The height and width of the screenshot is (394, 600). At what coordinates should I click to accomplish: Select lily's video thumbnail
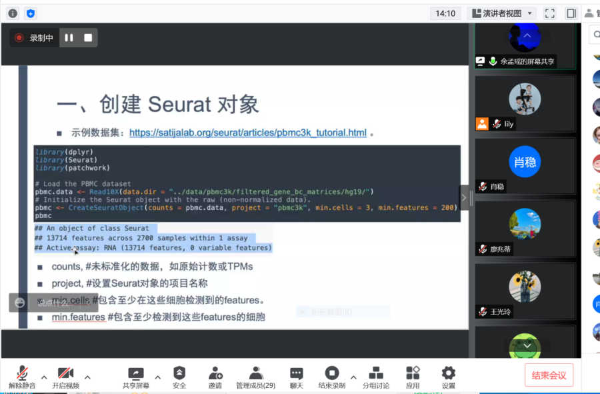tap(525, 103)
